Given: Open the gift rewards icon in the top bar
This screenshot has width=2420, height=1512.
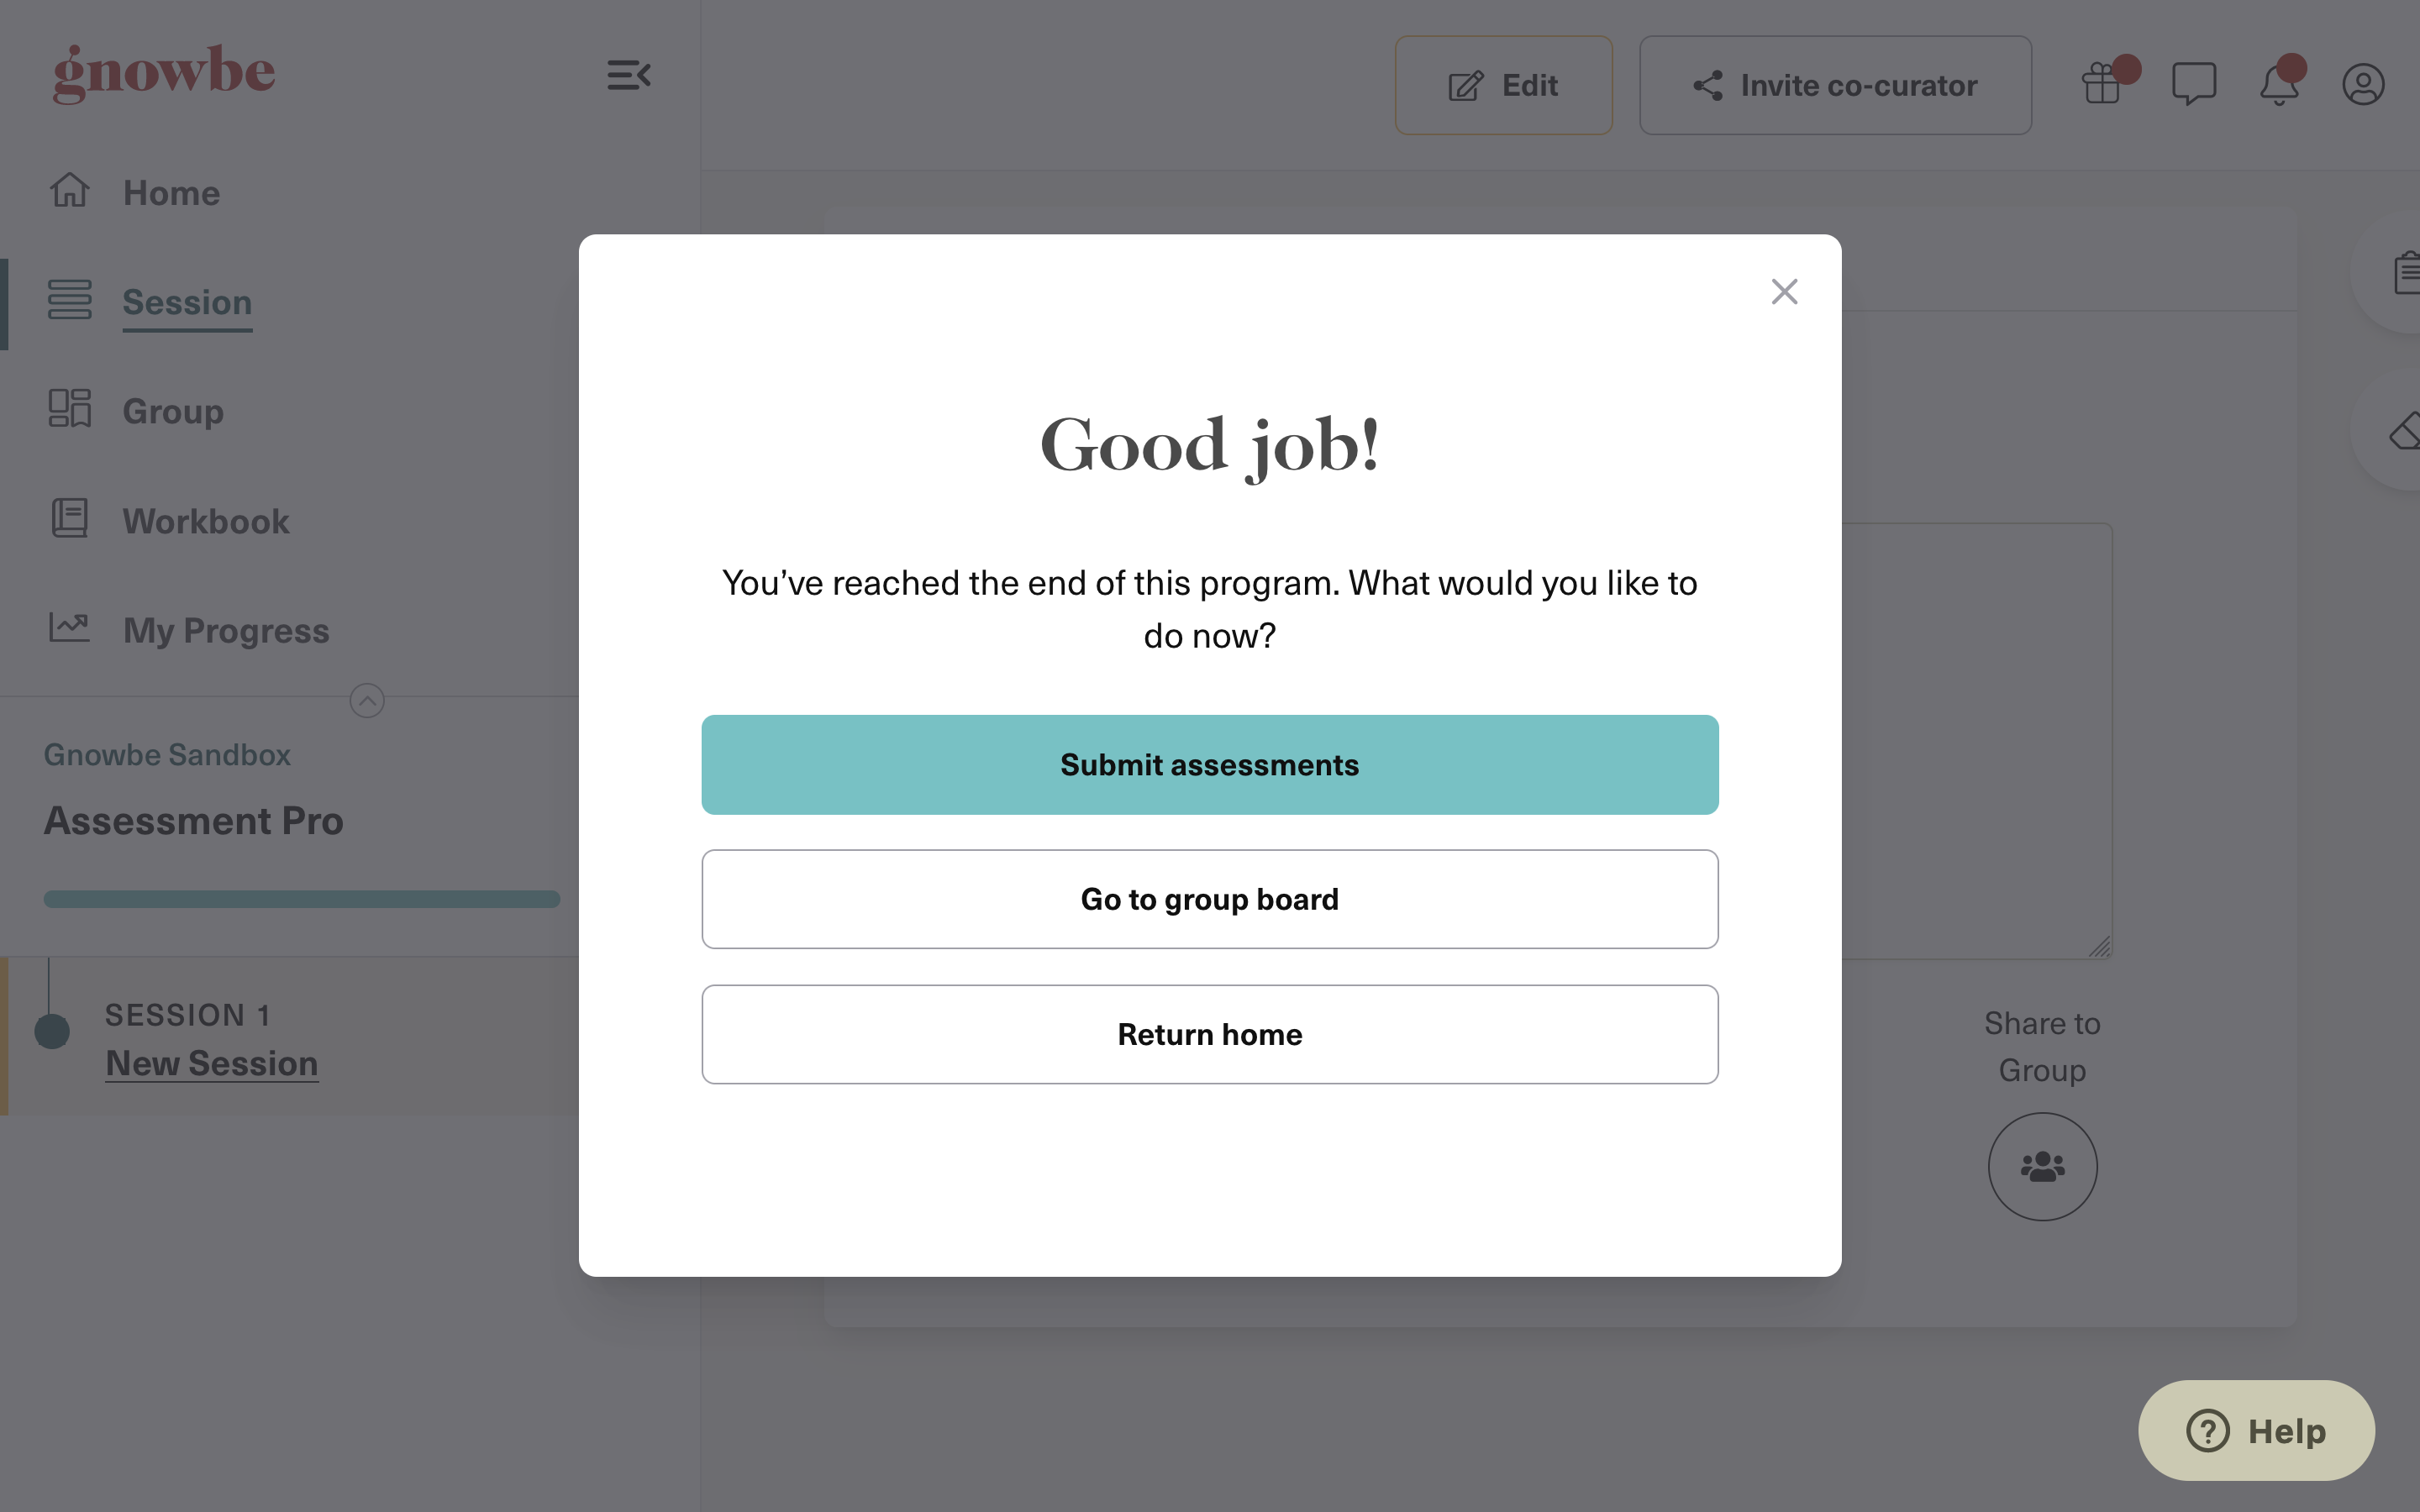Looking at the screenshot, I should pyautogui.click(x=2105, y=84).
